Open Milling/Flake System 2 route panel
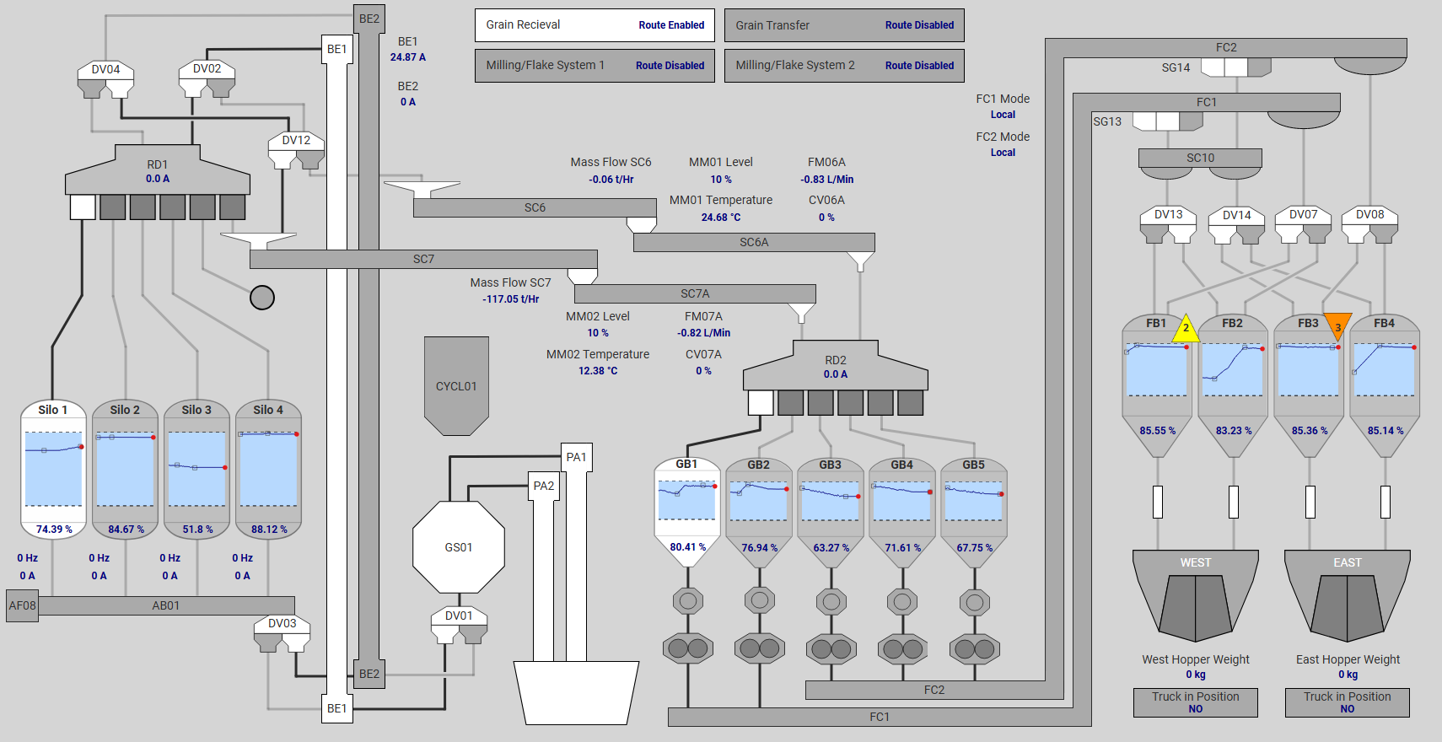The image size is (1442, 742). click(844, 66)
